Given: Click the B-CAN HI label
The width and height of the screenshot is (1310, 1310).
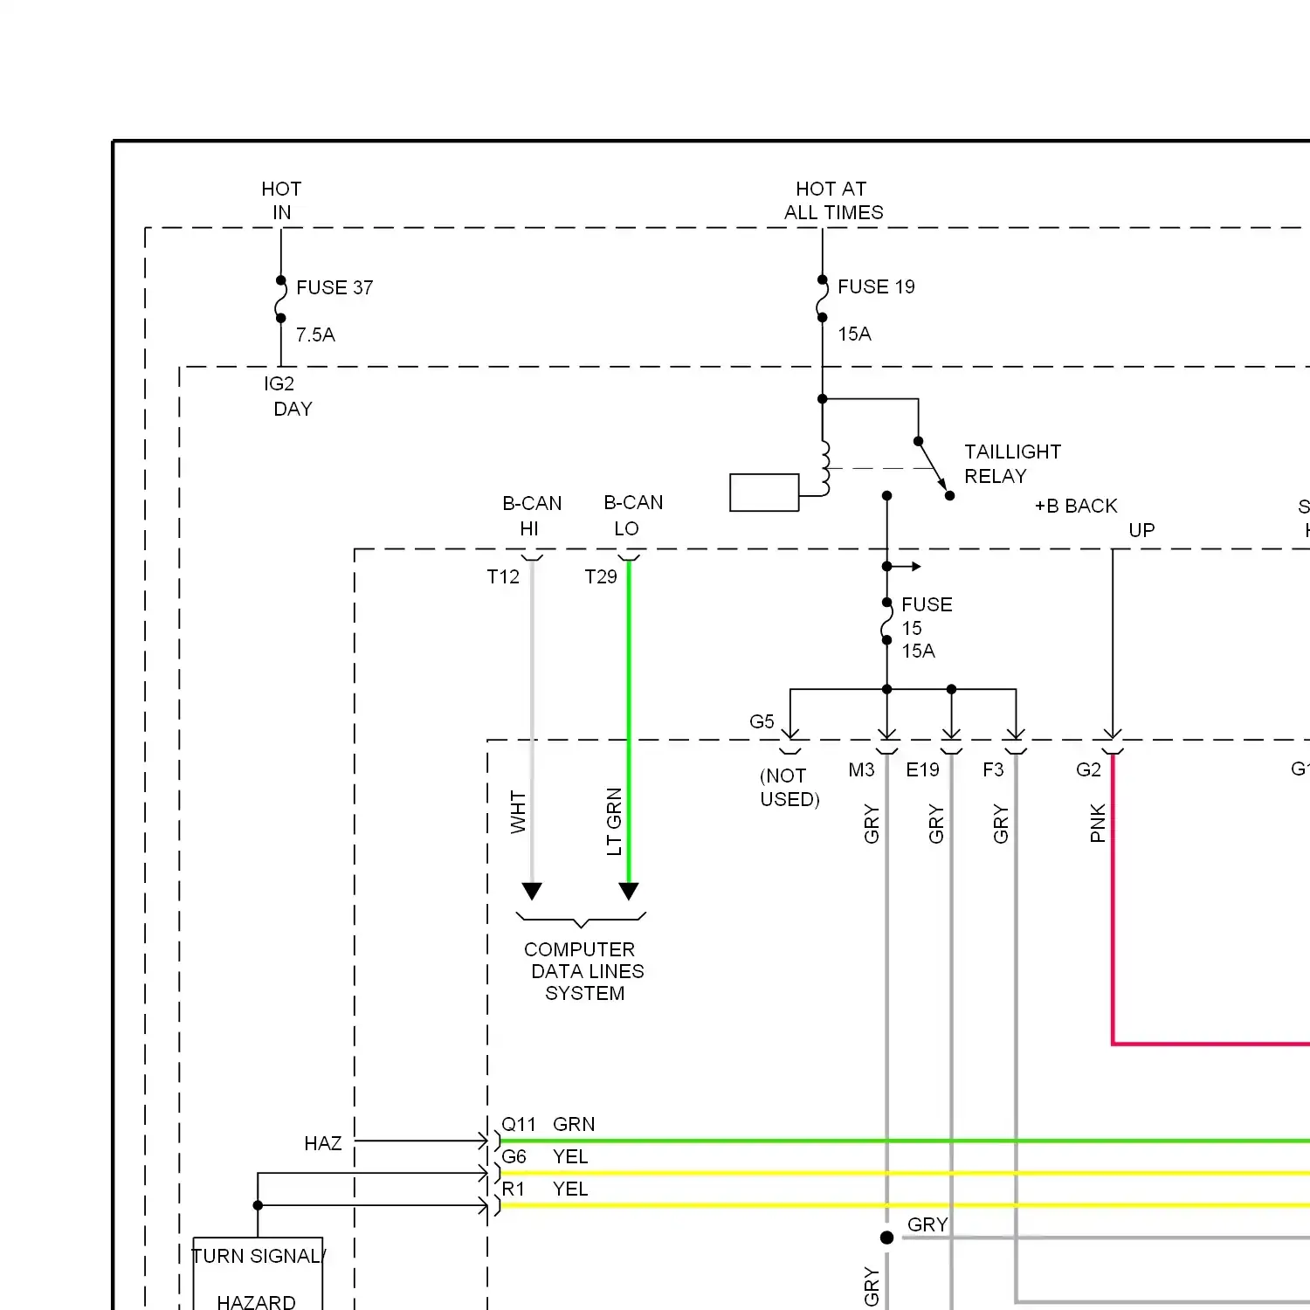Looking at the screenshot, I should 531,515.
